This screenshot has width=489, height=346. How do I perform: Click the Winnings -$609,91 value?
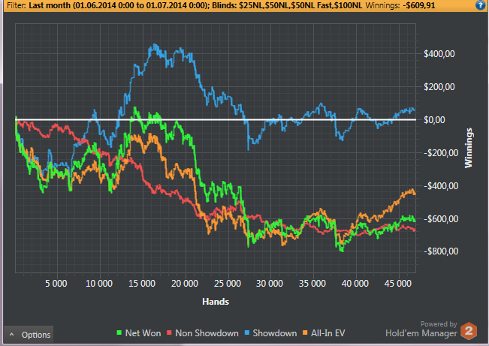pos(419,5)
